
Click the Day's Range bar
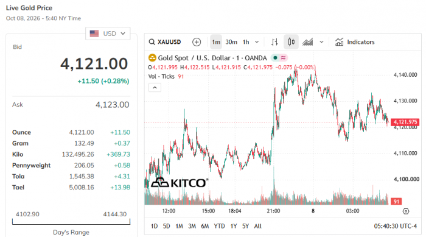point(71,222)
